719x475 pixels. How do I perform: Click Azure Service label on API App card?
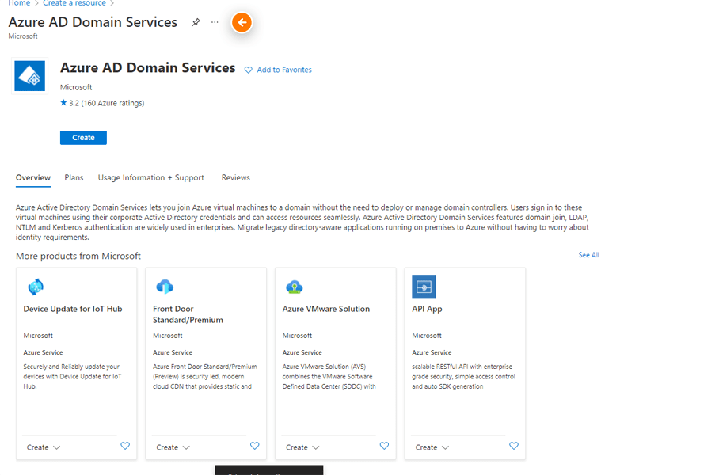432,352
